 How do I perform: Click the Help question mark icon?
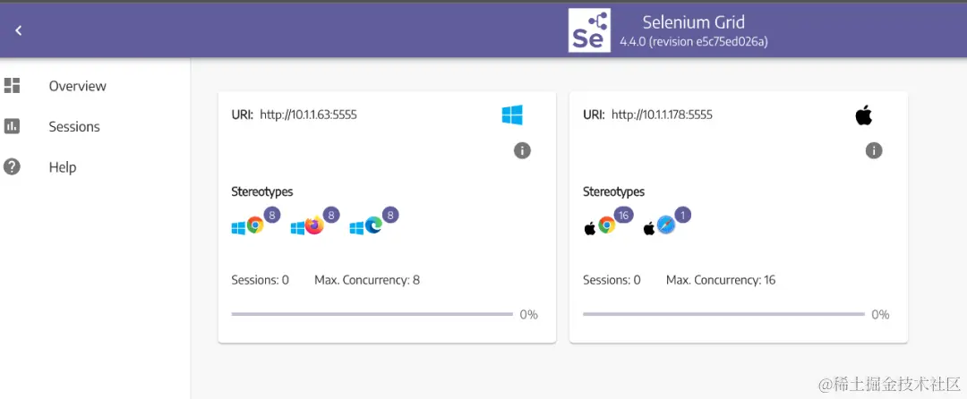[13, 167]
